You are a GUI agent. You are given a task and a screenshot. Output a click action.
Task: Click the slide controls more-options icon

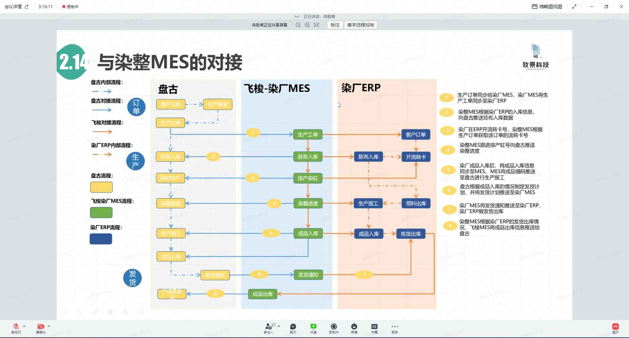click(141, 312)
